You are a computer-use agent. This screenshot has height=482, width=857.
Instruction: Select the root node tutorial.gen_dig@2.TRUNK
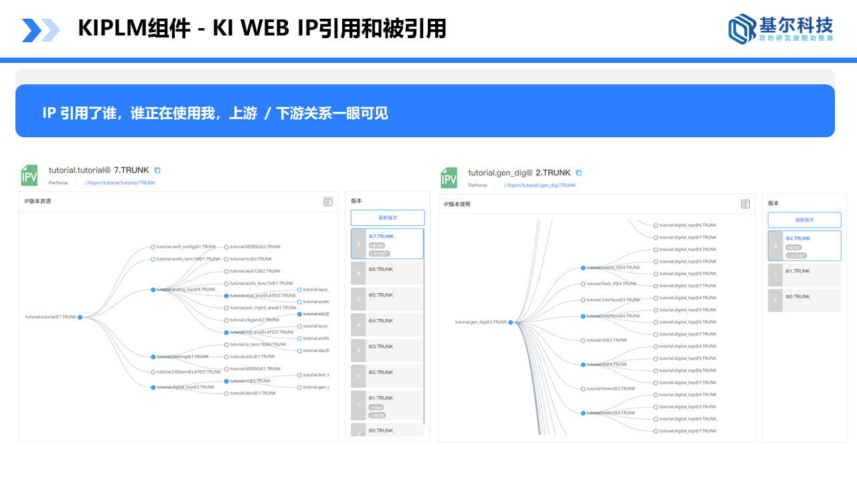(510, 322)
